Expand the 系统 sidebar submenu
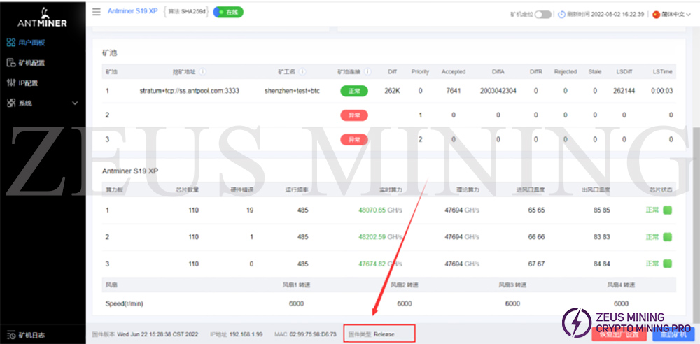The width and height of the screenshot is (700, 344). point(75,103)
